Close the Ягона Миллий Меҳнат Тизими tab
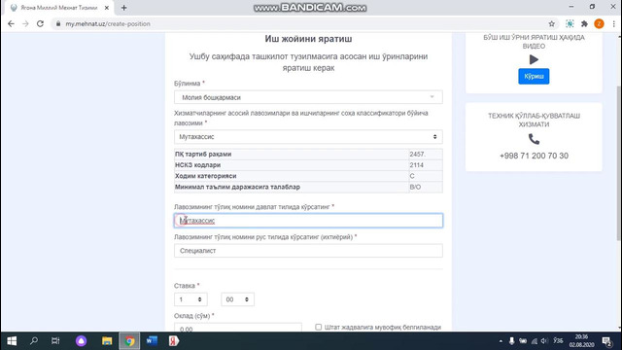The image size is (622, 350). [x=106, y=8]
